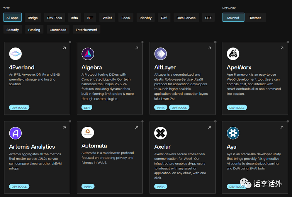The width and height of the screenshot is (292, 197).
Task: Click the Axelar X logo
Action: (x=160, y=133)
